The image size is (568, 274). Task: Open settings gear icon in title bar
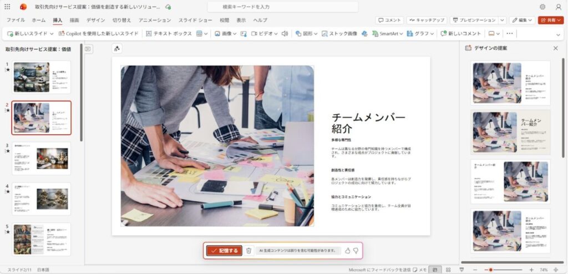(x=542, y=7)
